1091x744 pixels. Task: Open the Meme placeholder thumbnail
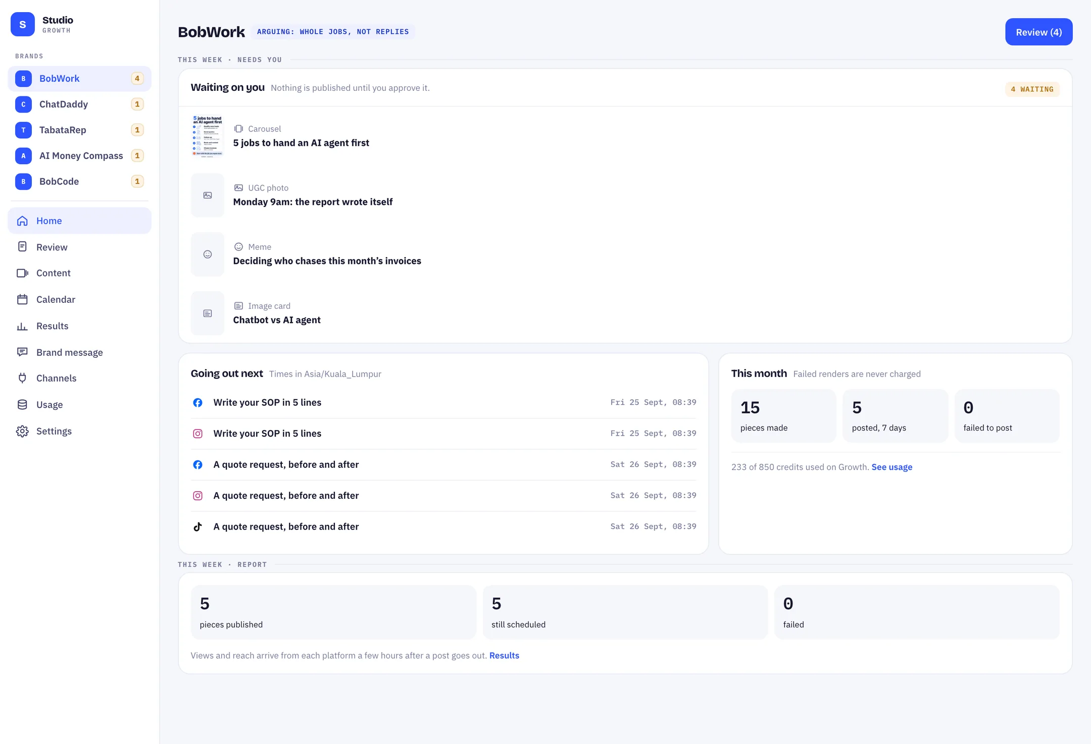click(x=208, y=254)
